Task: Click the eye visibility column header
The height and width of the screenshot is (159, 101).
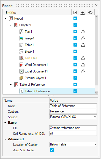Action: 90,13
